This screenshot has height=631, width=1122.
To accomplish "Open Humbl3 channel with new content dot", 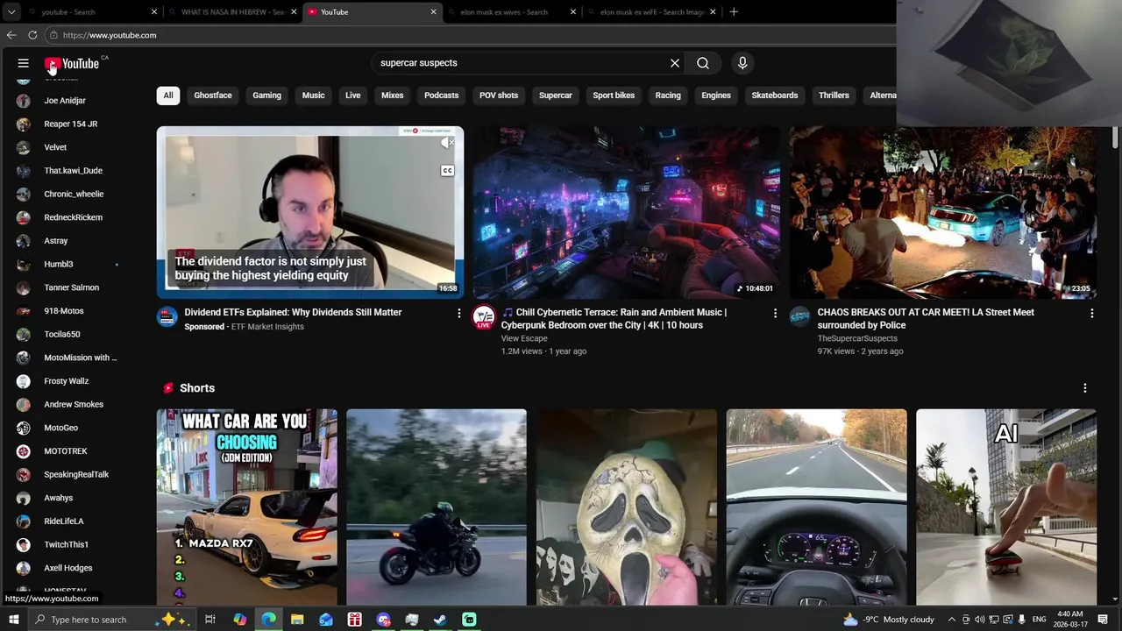I will (x=70, y=265).
